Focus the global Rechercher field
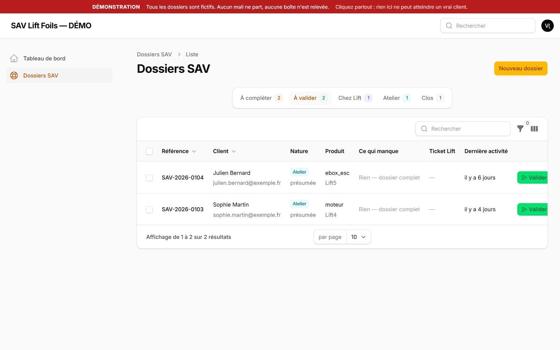 pyautogui.click(x=488, y=26)
